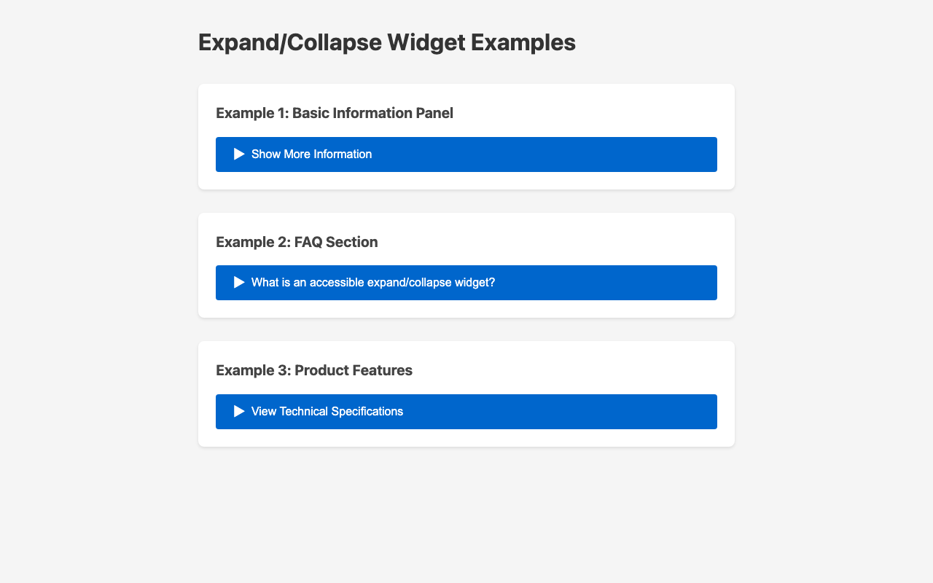The image size is (933, 583).
Task: Click the right end of Technical Specifications bar
Action: 700,412
